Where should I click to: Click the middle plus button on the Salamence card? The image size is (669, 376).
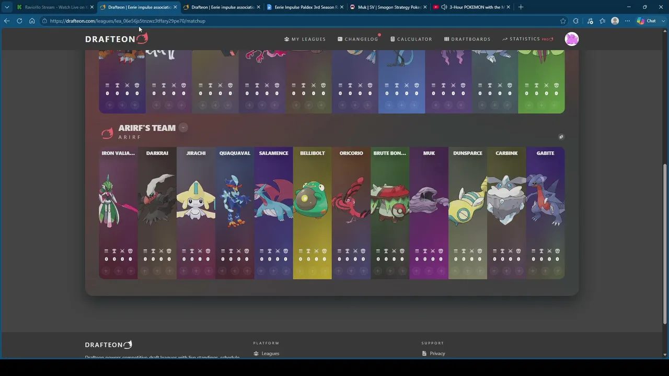[x=273, y=271]
